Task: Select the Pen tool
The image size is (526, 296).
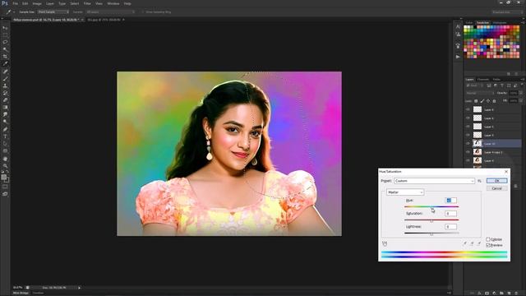Action: pyautogui.click(x=5, y=129)
